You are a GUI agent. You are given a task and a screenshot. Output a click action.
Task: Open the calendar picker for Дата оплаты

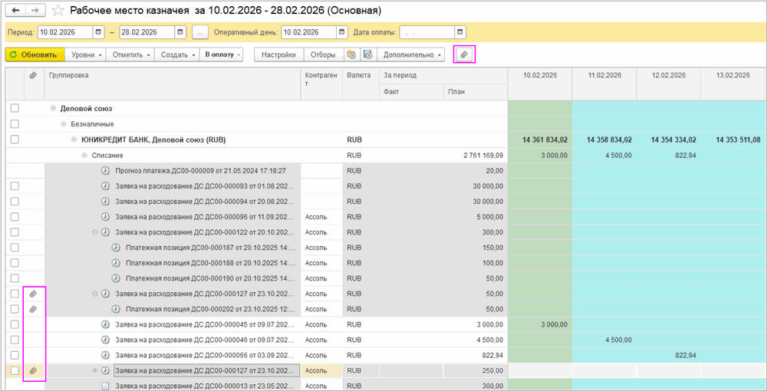tap(459, 32)
